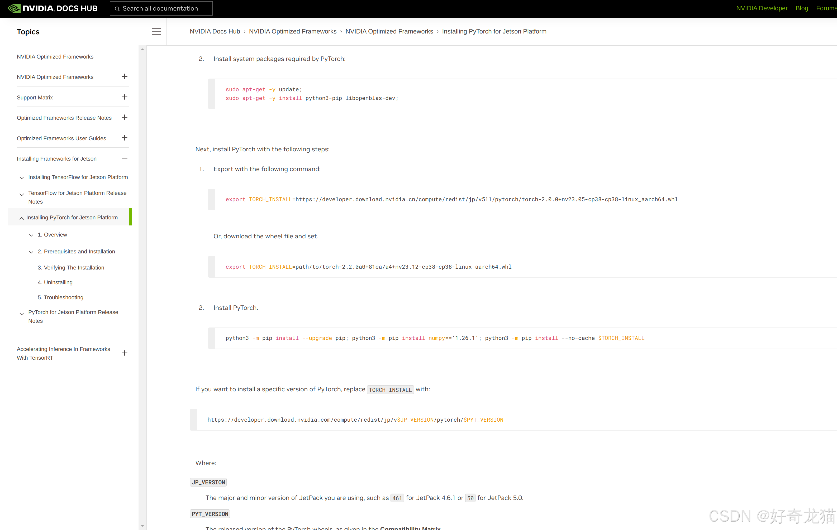Click the developer.download.nvidia.com URL template
Screen dimensions: 837x530
click(x=355, y=420)
